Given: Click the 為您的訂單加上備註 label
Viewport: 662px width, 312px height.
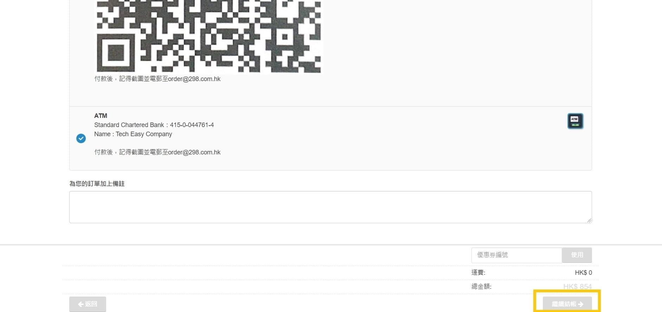Looking at the screenshot, I should click(x=97, y=184).
